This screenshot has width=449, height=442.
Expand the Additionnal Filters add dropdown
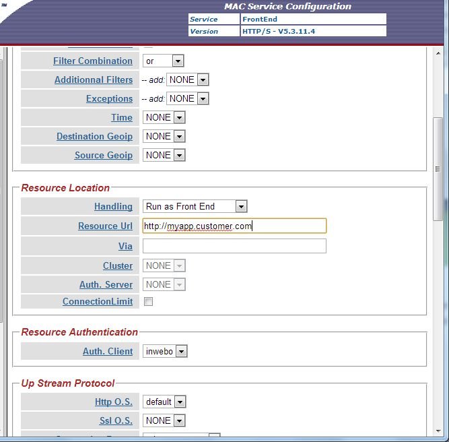click(x=188, y=80)
